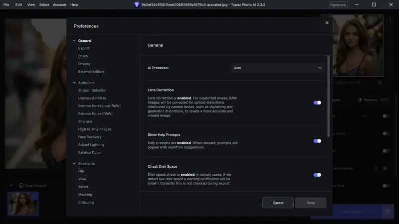Select the External Editors preferences item
This screenshot has height=224, width=399.
point(91,72)
